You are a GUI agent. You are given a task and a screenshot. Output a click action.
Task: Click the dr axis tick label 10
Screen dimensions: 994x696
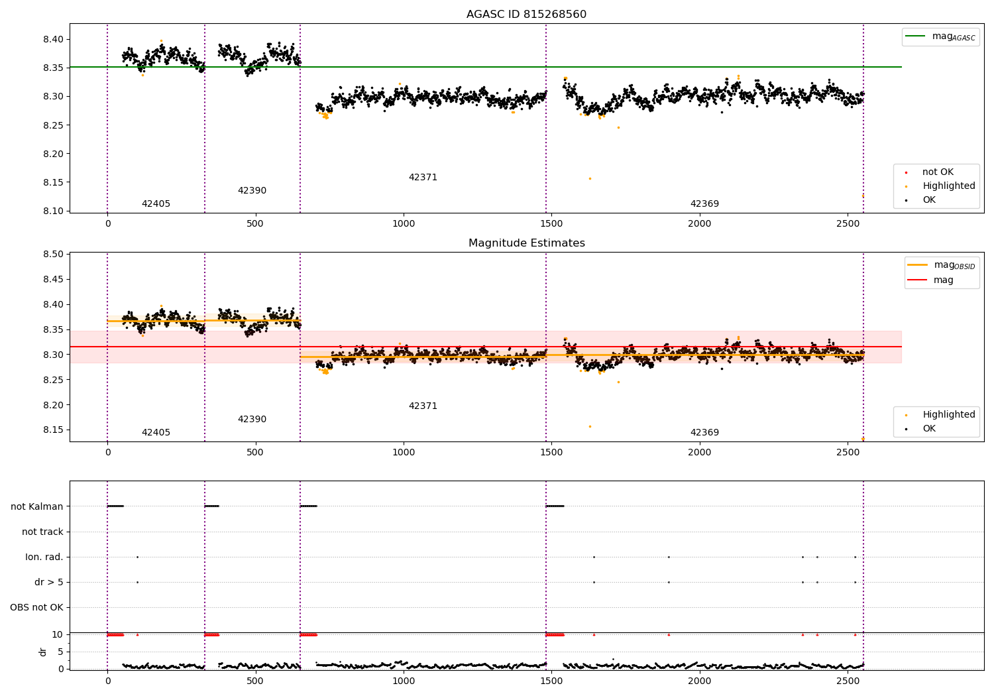coord(58,635)
